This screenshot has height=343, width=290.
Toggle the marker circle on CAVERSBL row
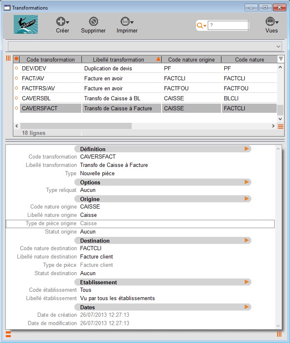(16, 98)
